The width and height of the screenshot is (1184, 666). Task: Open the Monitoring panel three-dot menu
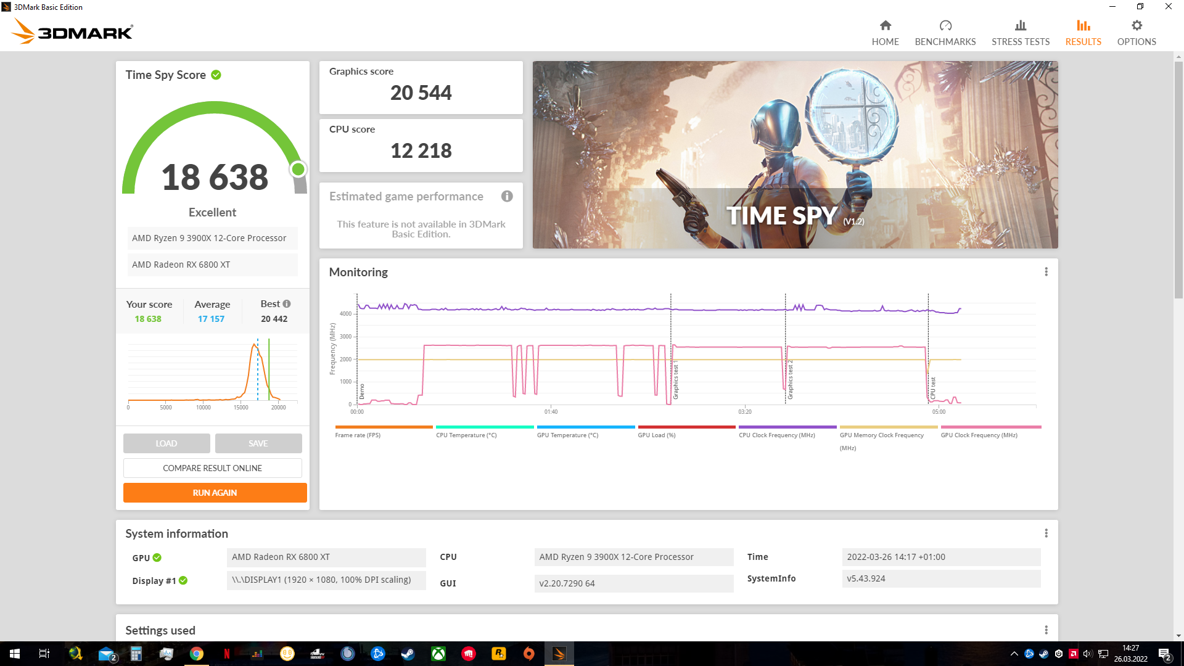(x=1046, y=272)
